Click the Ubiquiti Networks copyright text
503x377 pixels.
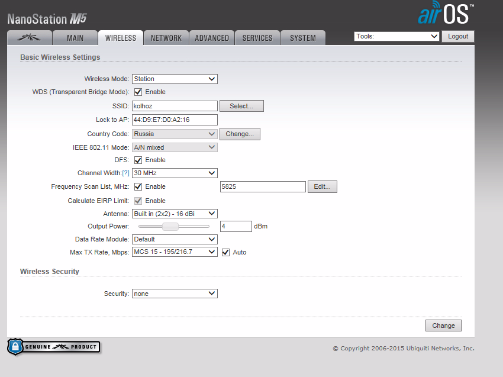pos(404,348)
